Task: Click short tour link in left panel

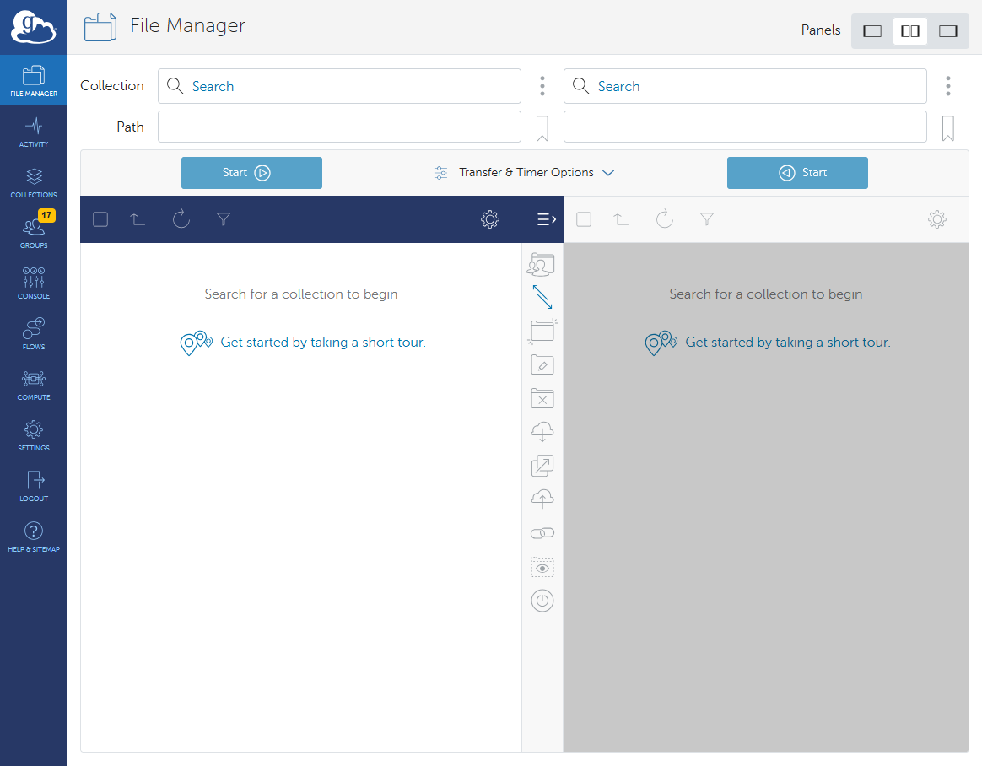Action: pyautogui.click(x=322, y=343)
